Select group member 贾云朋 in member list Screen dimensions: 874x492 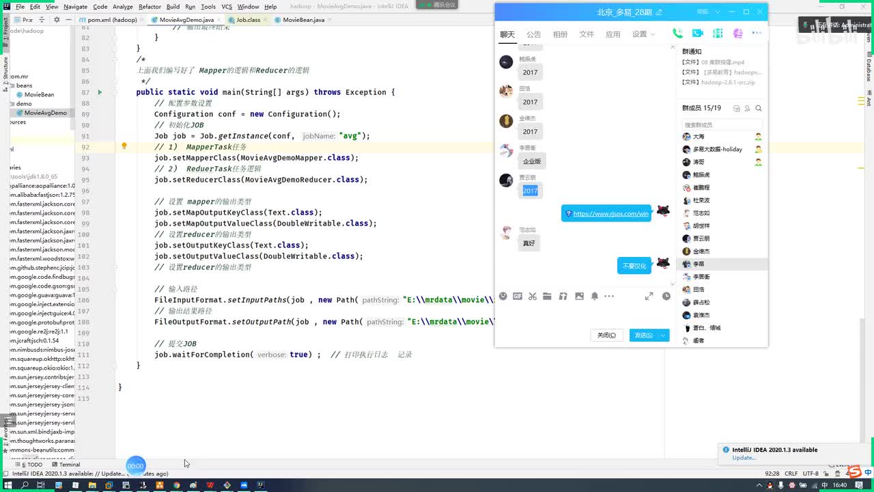click(x=722, y=238)
